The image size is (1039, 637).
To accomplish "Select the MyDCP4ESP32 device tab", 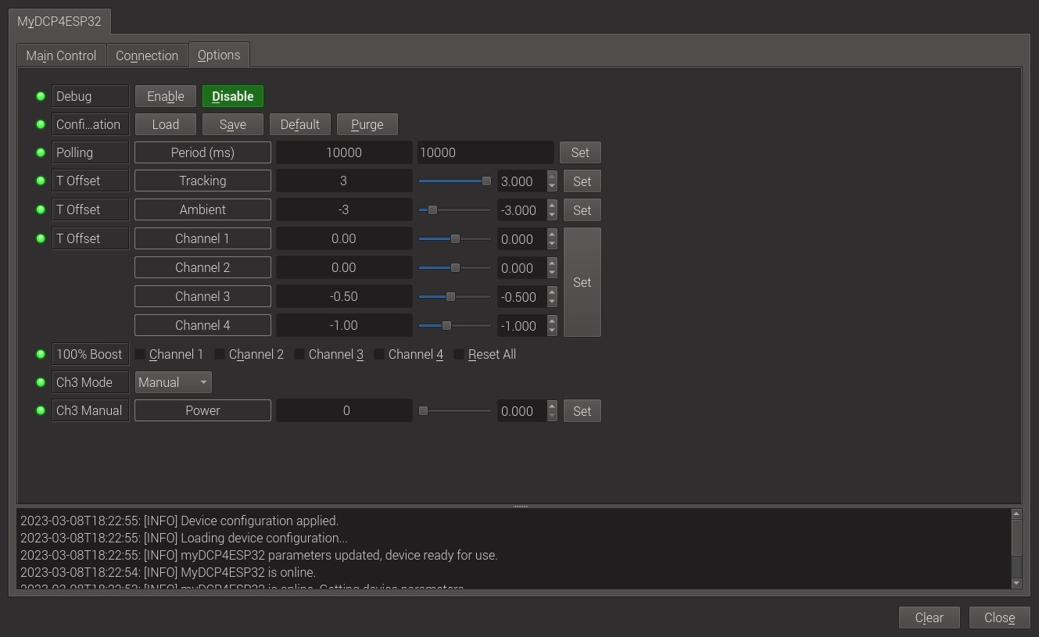I will (59, 21).
